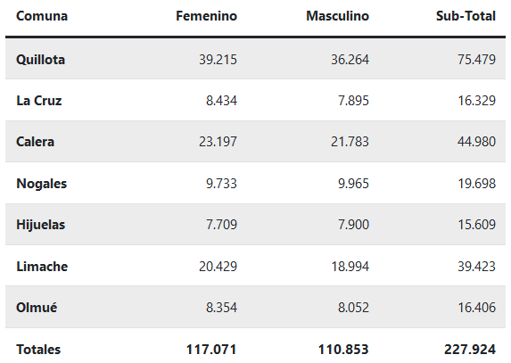Select the Quillota row label
511x363 pixels.
click(41, 60)
